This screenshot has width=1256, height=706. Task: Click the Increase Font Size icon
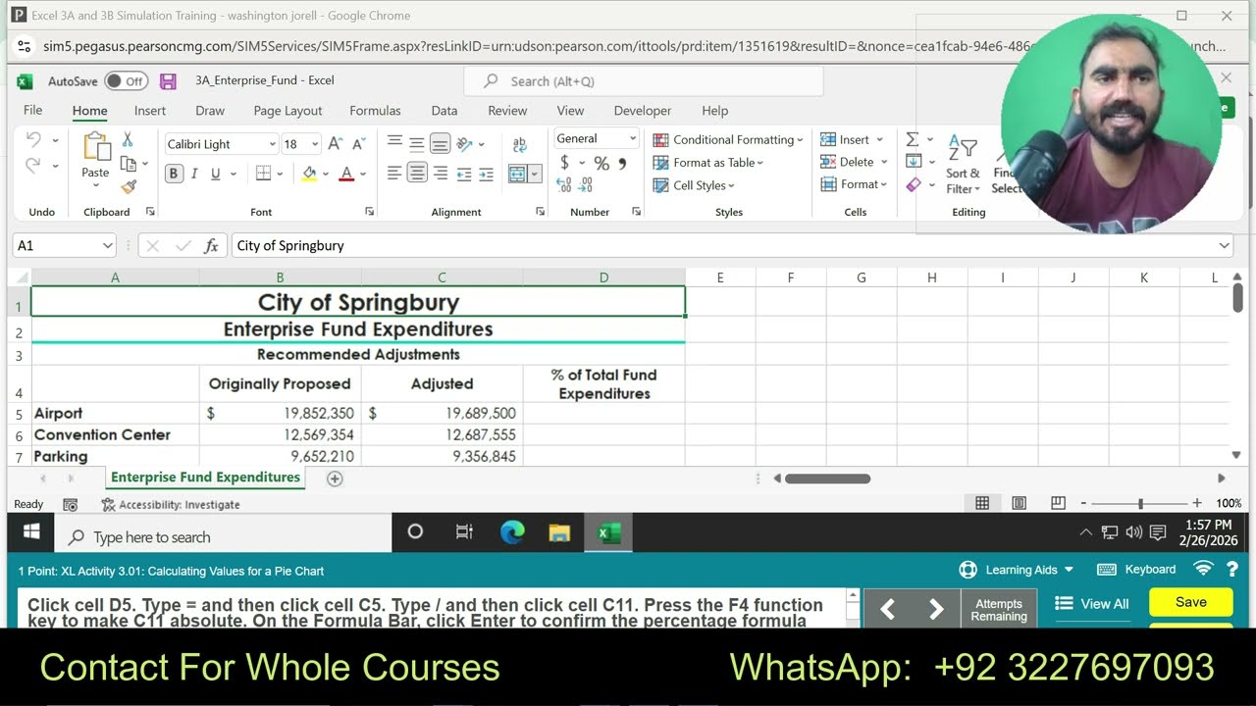point(335,144)
